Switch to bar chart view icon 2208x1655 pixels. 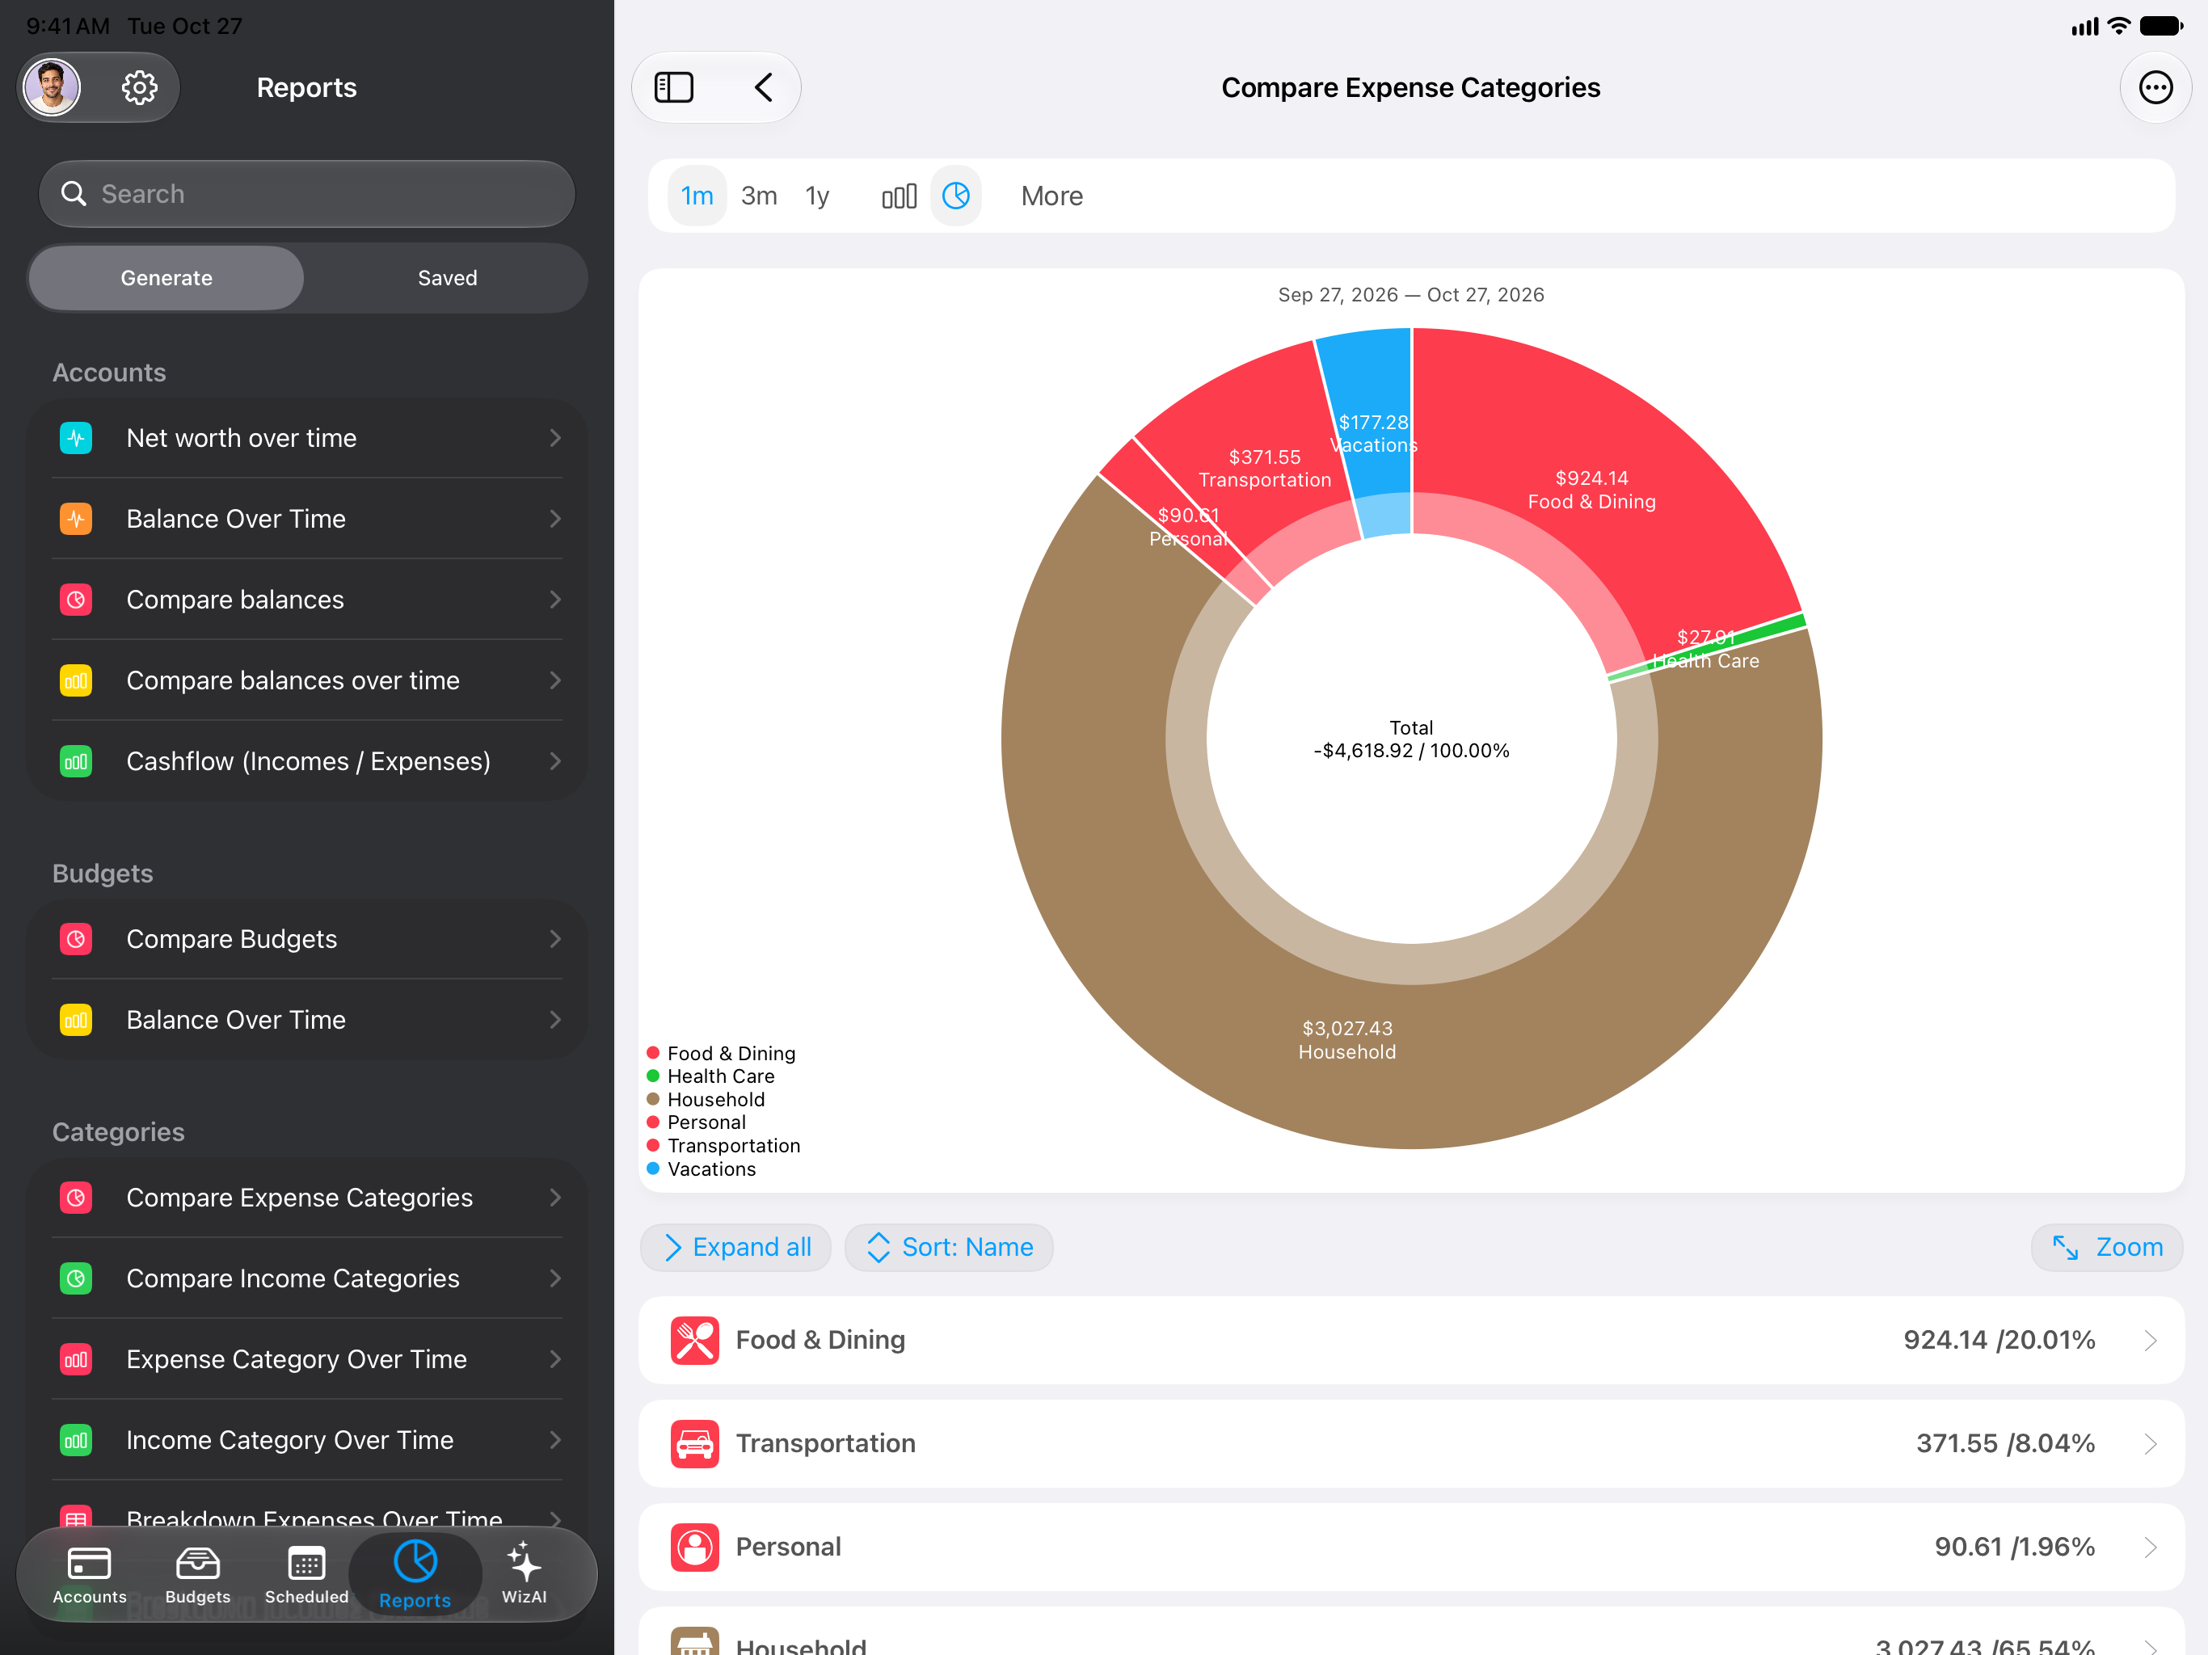[x=899, y=196]
